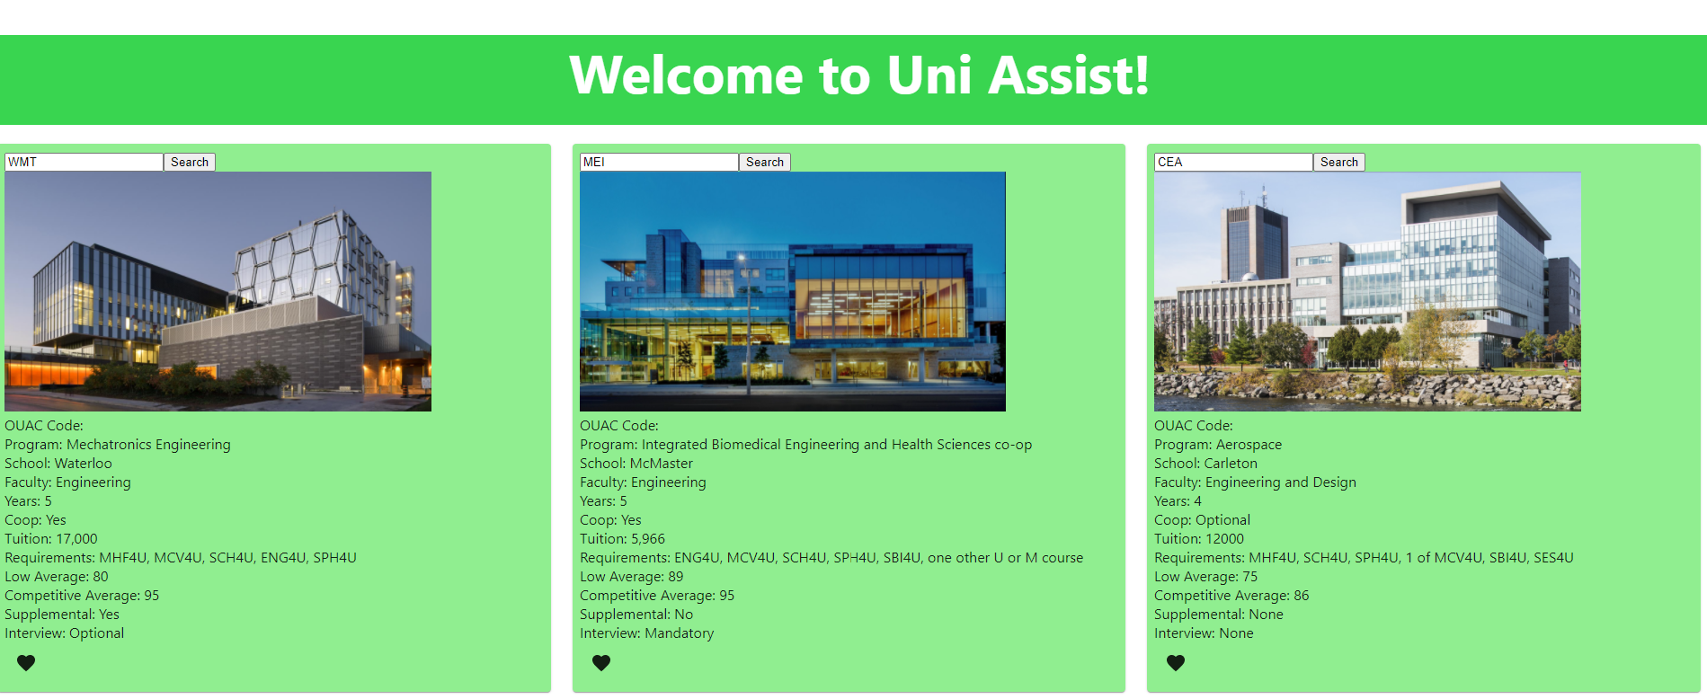Click the Low Average: 89 line

tap(631, 577)
